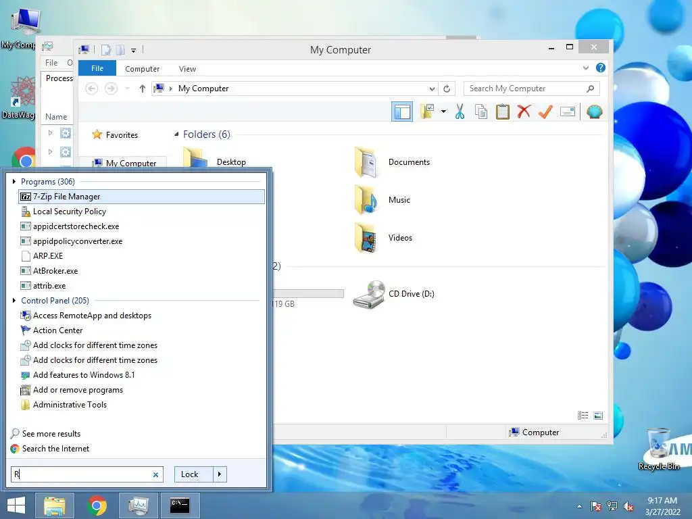The image size is (692, 519).
Task: Click the red X Delete icon
Action: point(524,112)
